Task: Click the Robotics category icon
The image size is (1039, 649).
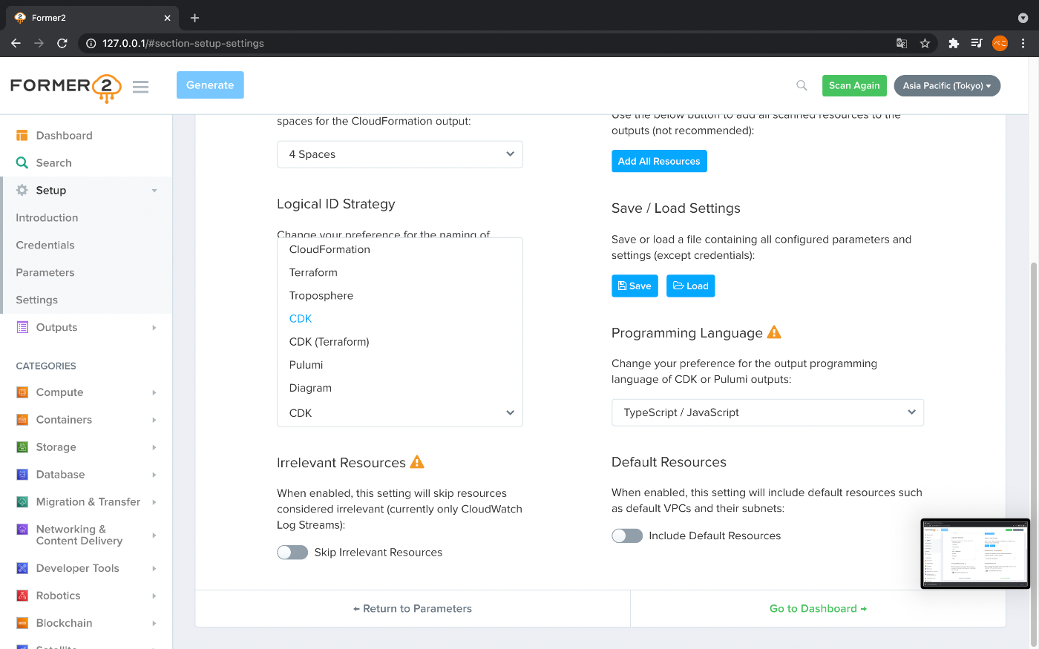Action: [x=22, y=596]
